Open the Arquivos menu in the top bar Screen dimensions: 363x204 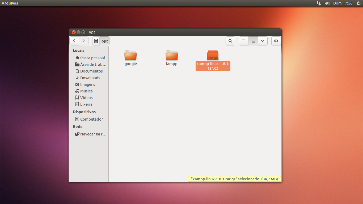10,3
